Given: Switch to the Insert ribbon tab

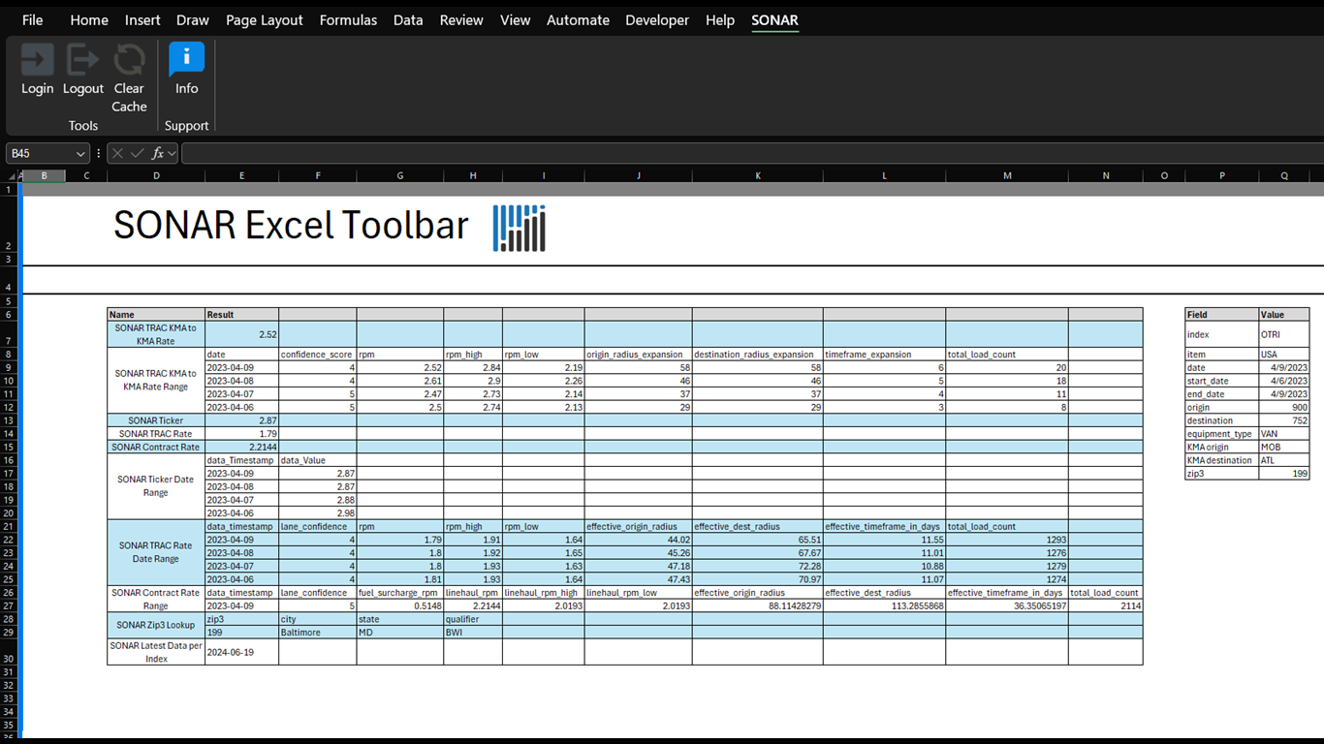Looking at the screenshot, I should (142, 19).
